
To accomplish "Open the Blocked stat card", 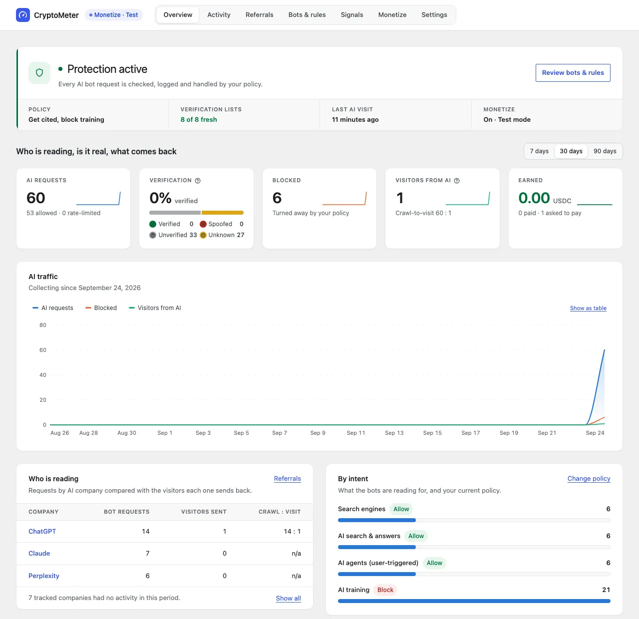I will click(x=319, y=208).
